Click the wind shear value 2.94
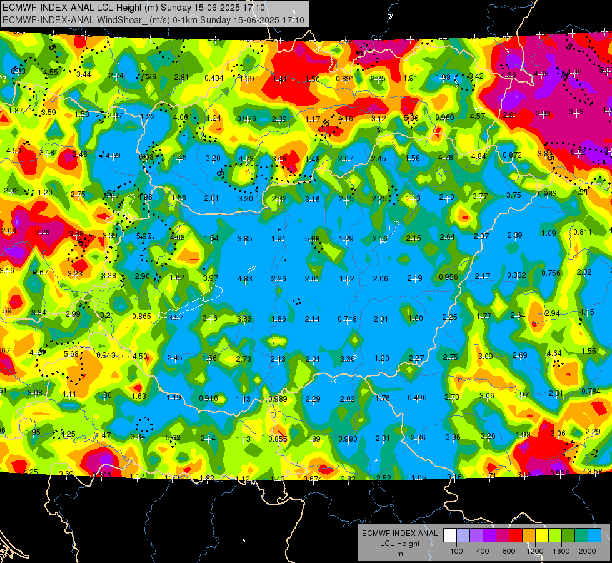This screenshot has width=612, height=563. 552,313
